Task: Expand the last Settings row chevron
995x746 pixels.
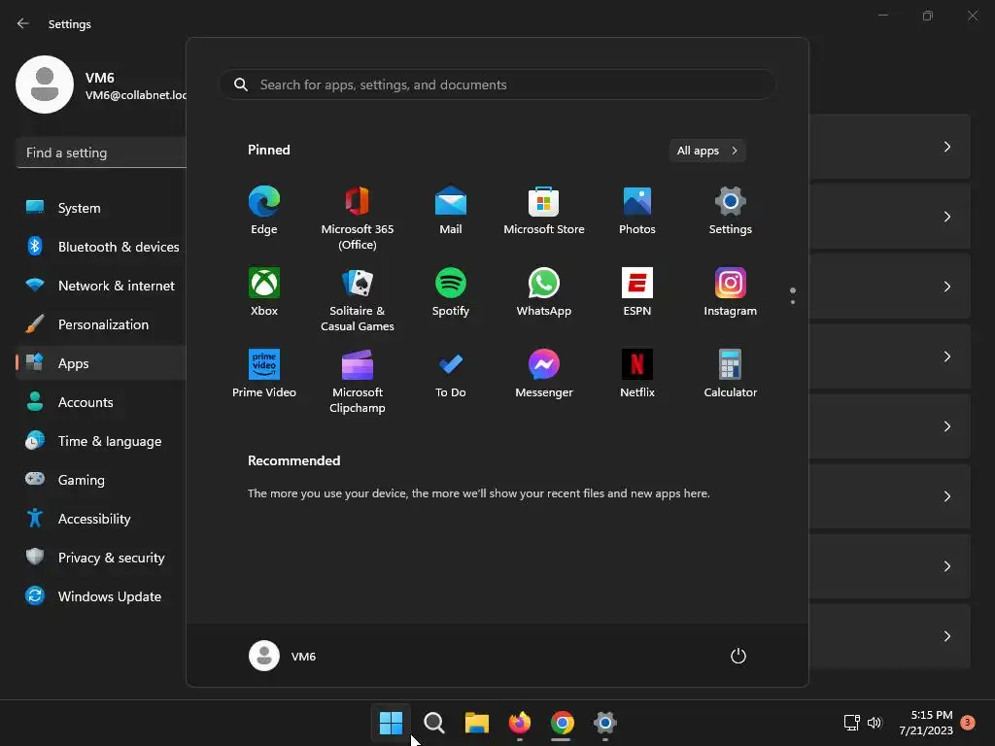Action: pos(946,636)
